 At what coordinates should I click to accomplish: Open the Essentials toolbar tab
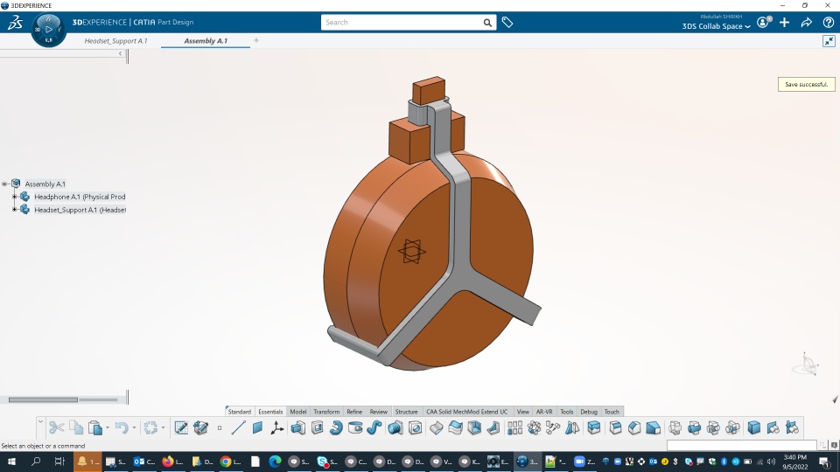(270, 412)
